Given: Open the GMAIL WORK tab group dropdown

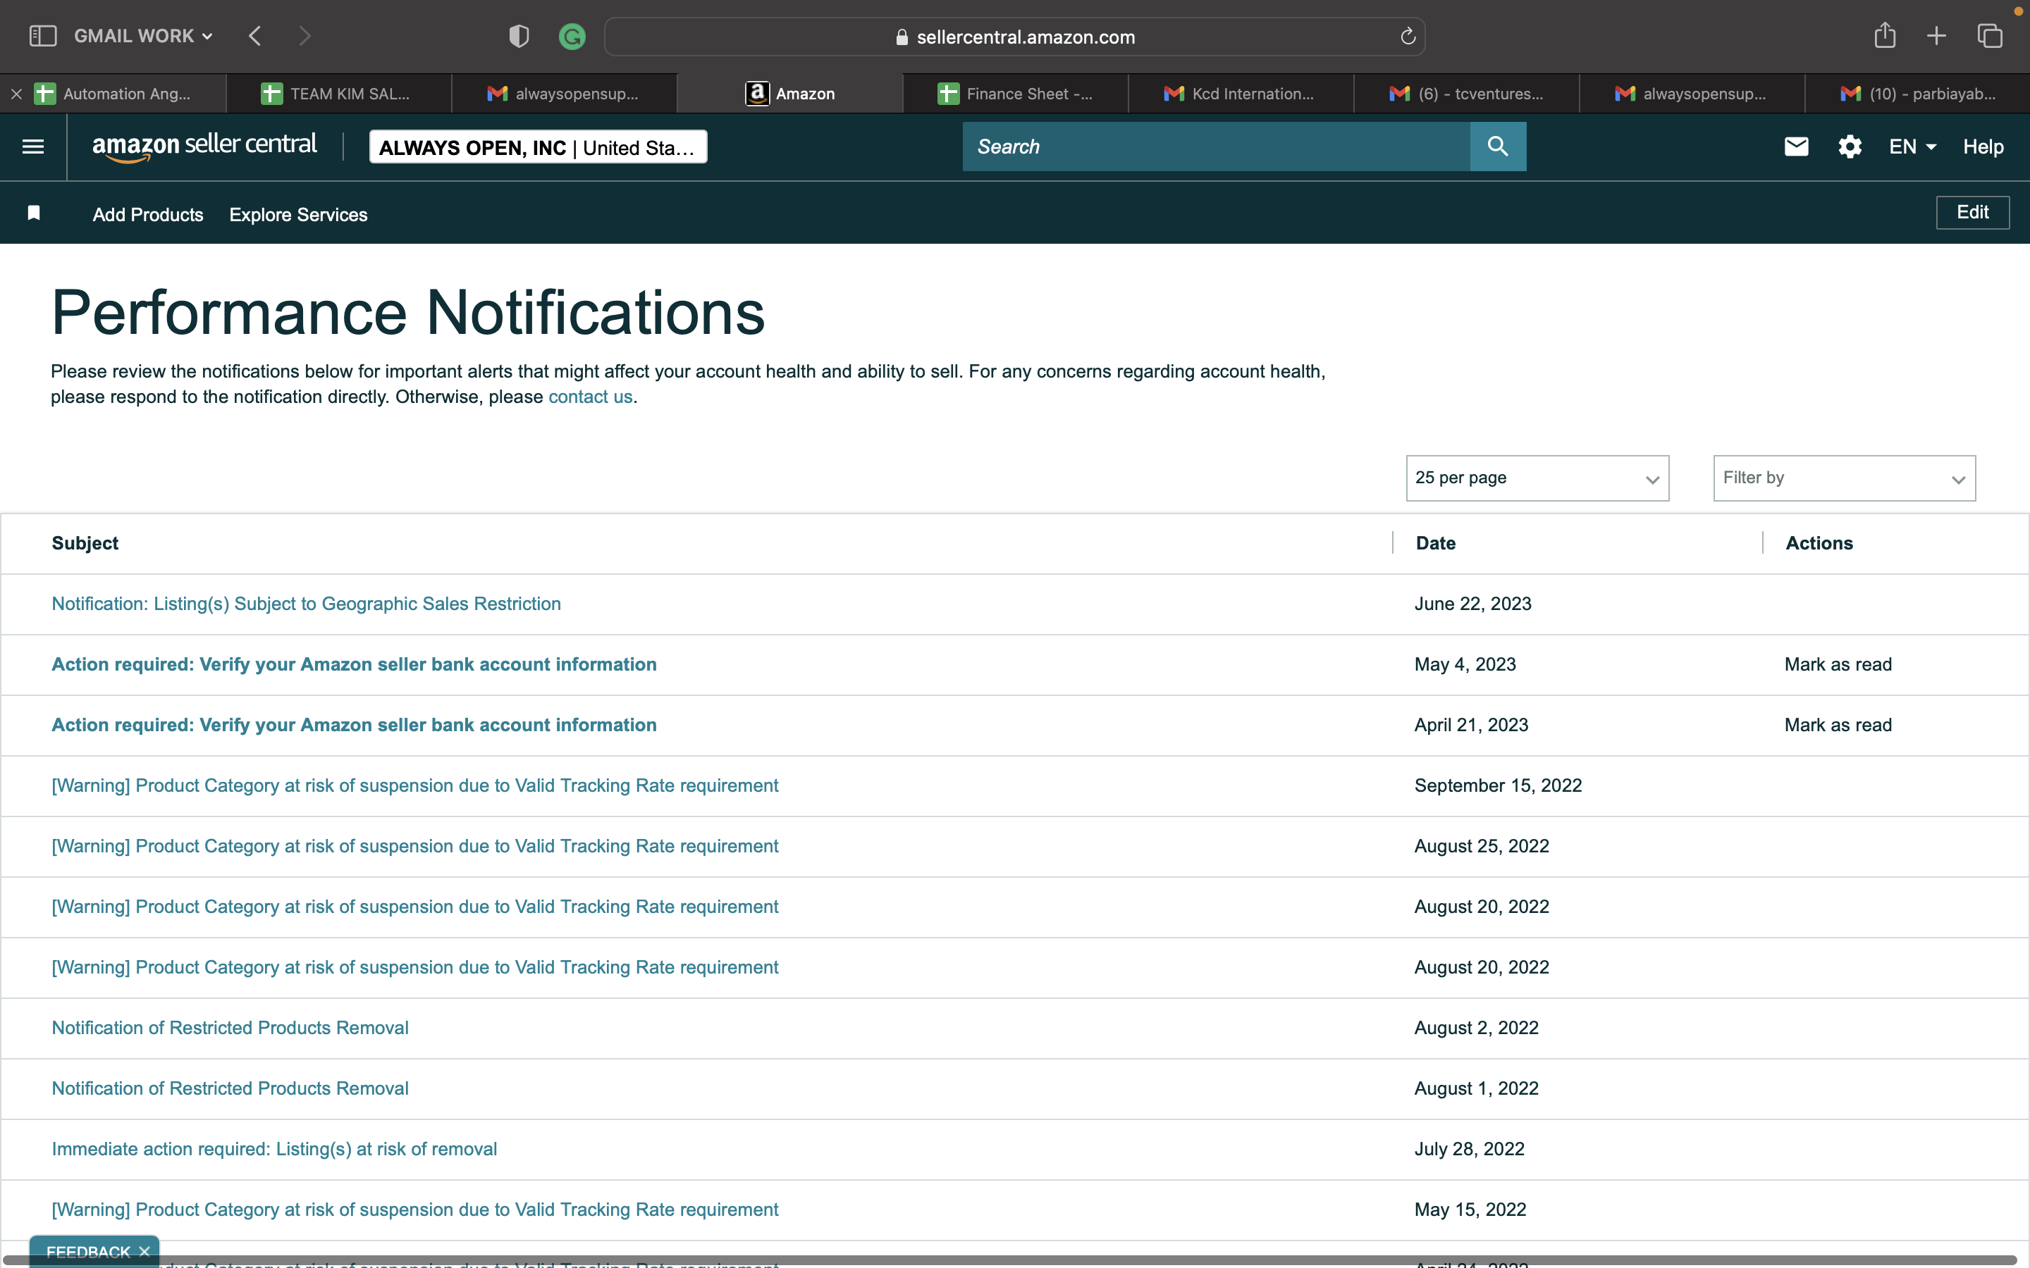Looking at the screenshot, I should (x=144, y=36).
